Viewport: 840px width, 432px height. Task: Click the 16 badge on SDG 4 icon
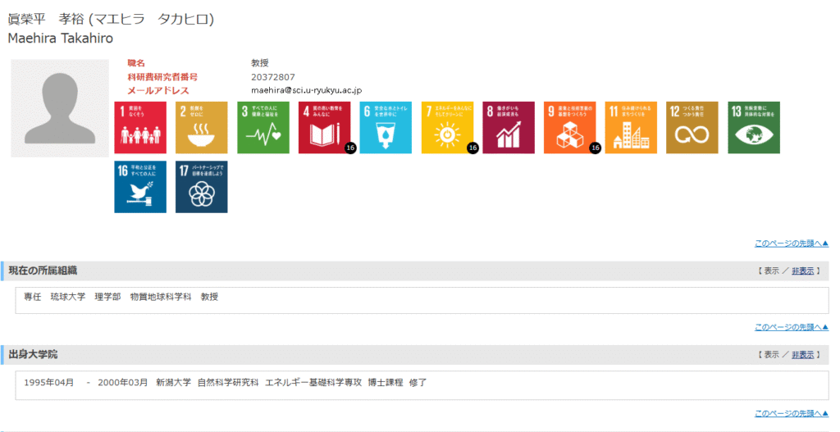pos(350,148)
